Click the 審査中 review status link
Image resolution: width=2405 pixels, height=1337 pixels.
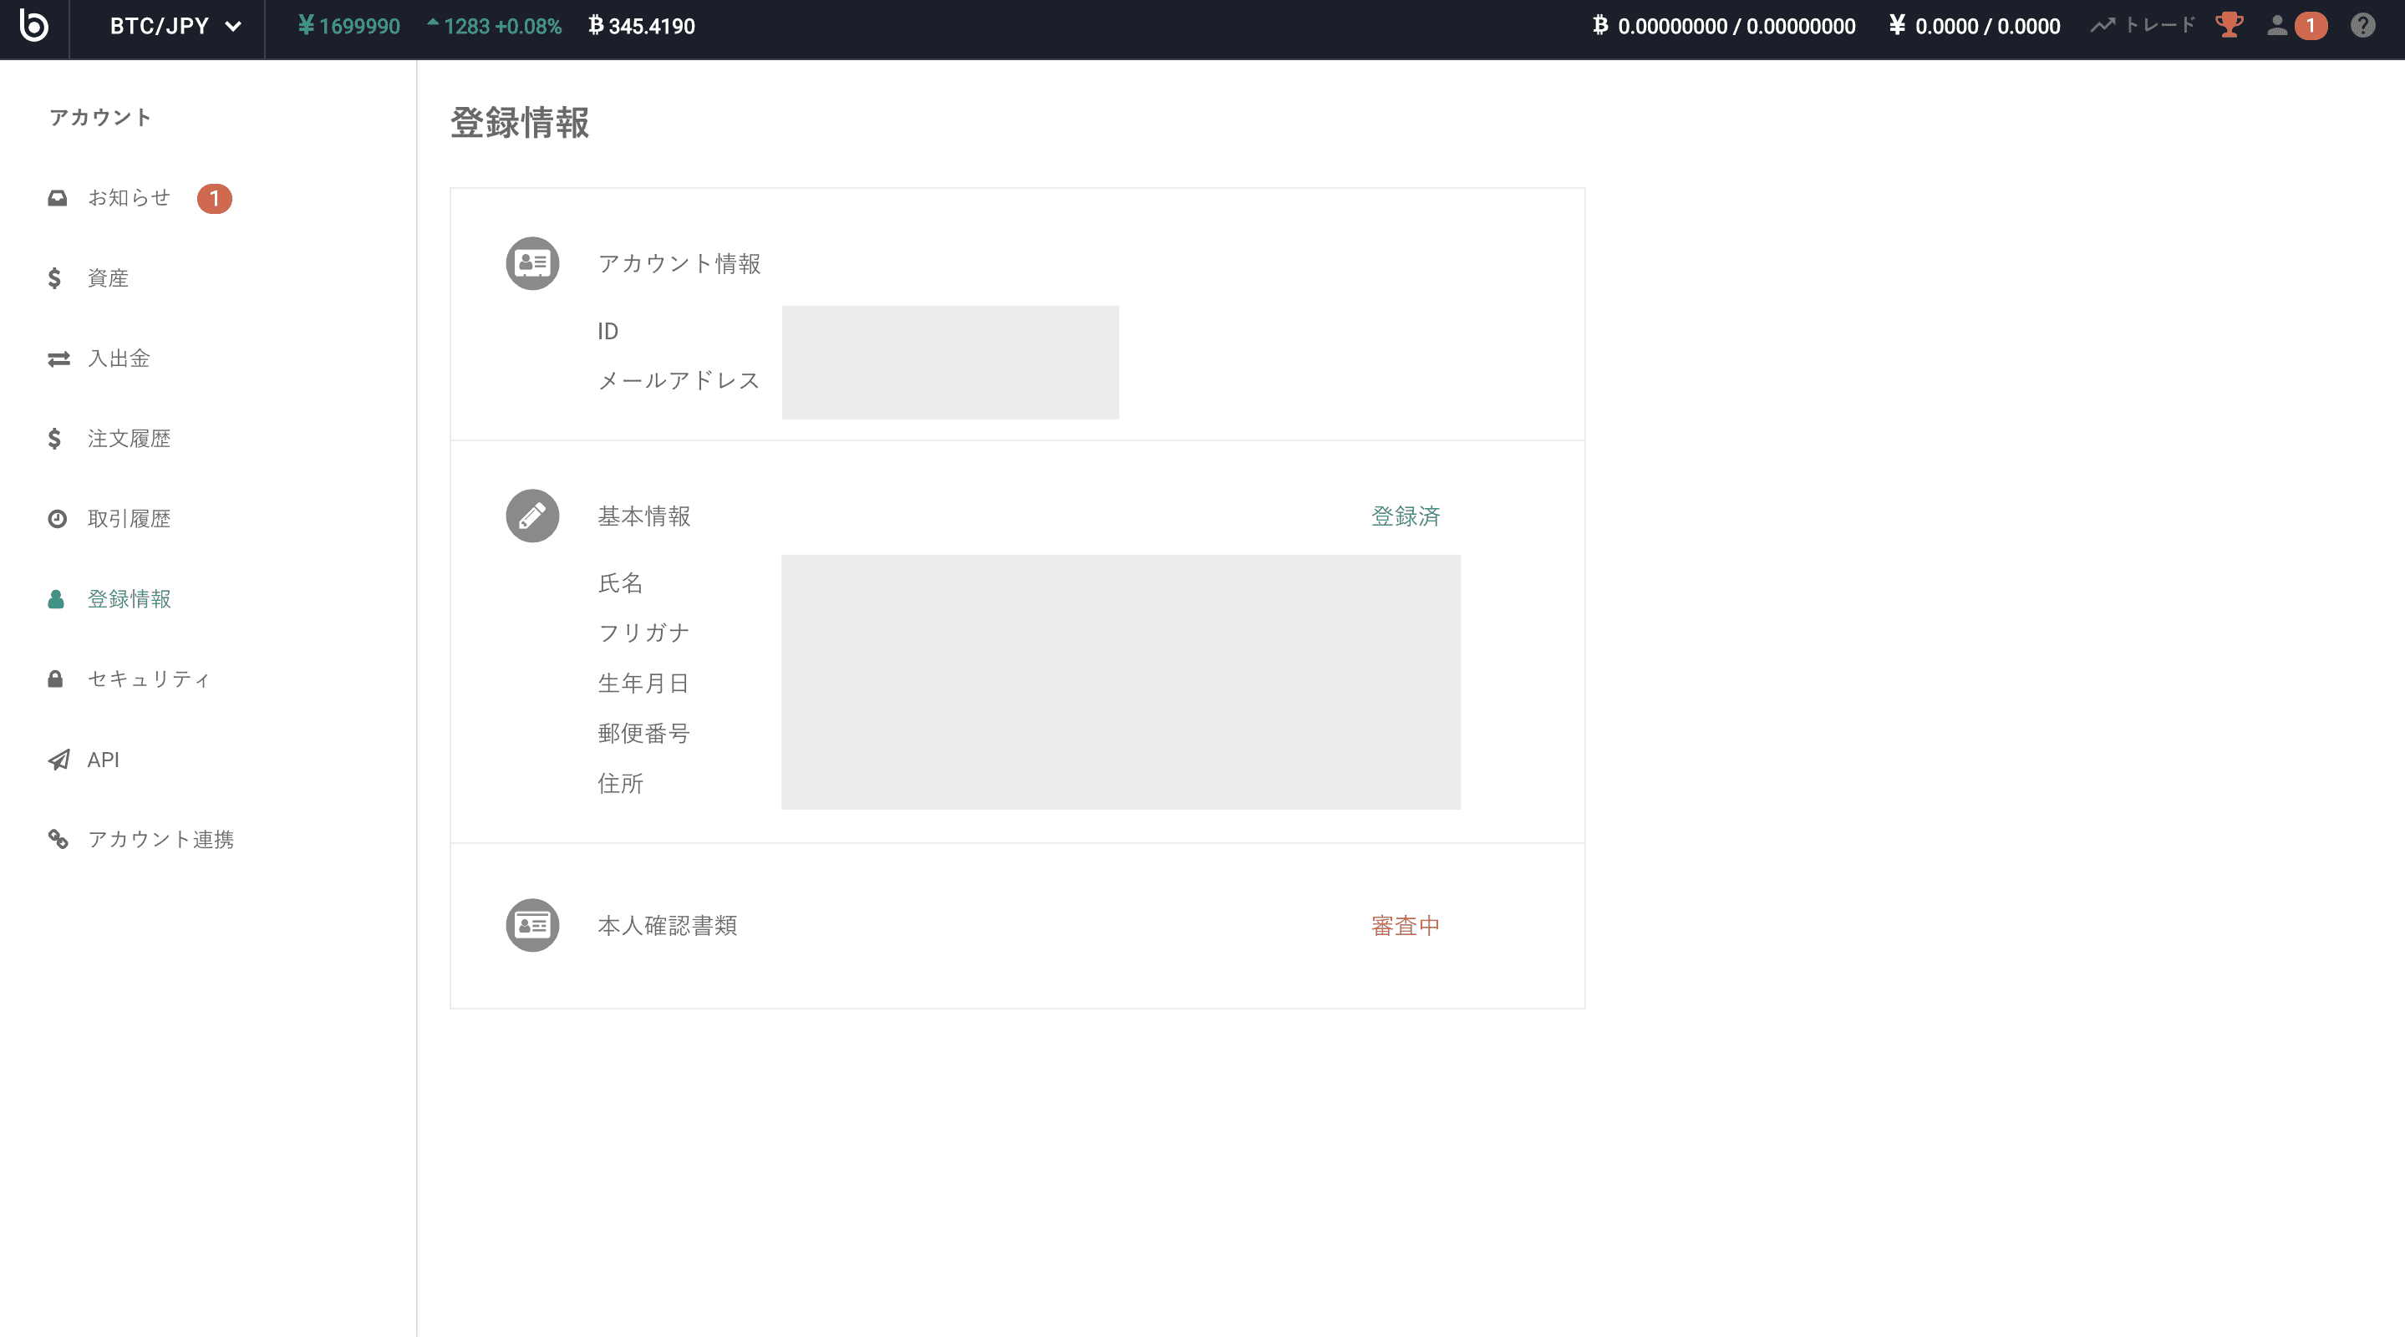(1405, 925)
